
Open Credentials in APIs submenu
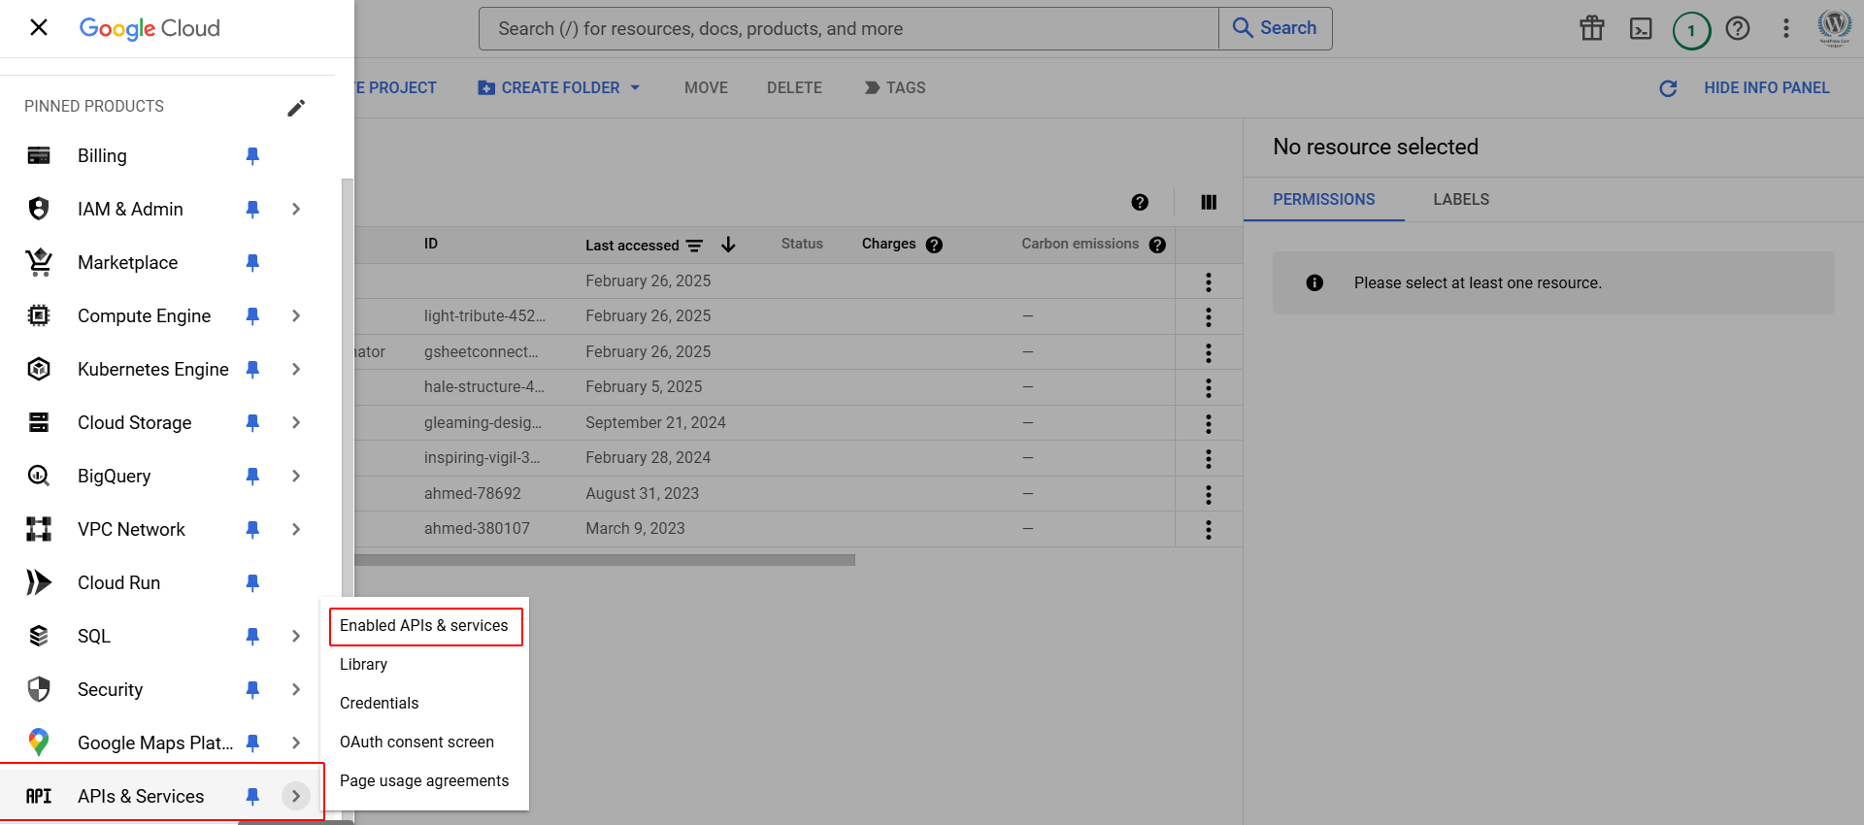tap(425, 704)
